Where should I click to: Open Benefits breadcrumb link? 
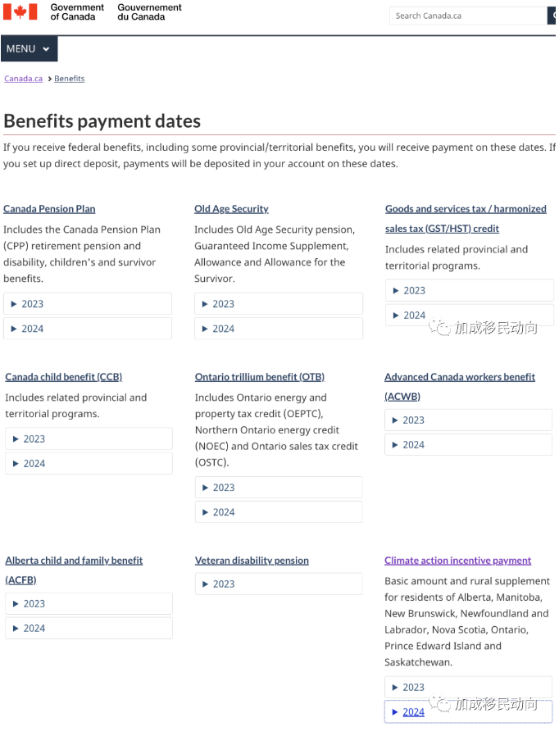pos(70,79)
